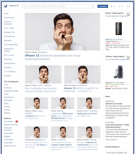Click the Acer Nitro desktop PC image
The width and height of the screenshot is (135, 154).
[x=119, y=28]
